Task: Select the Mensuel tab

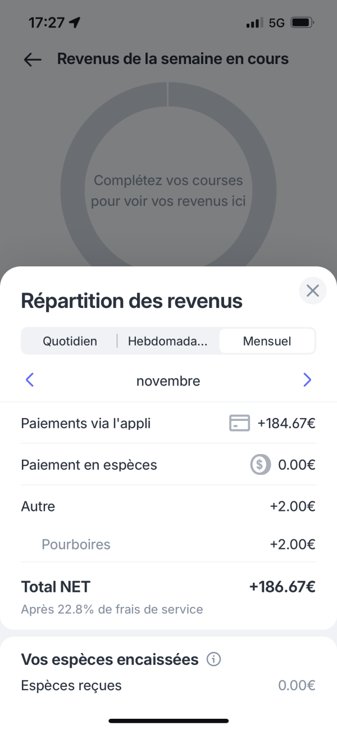Action: click(x=267, y=341)
